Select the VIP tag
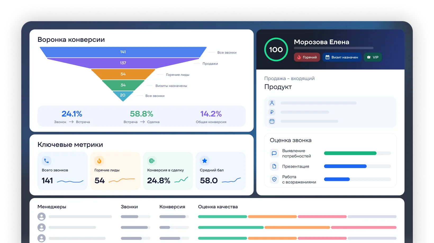The width and height of the screenshot is (434, 243). (x=373, y=57)
